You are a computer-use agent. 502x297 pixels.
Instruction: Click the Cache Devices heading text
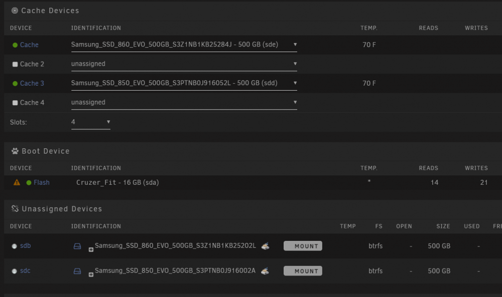click(50, 11)
